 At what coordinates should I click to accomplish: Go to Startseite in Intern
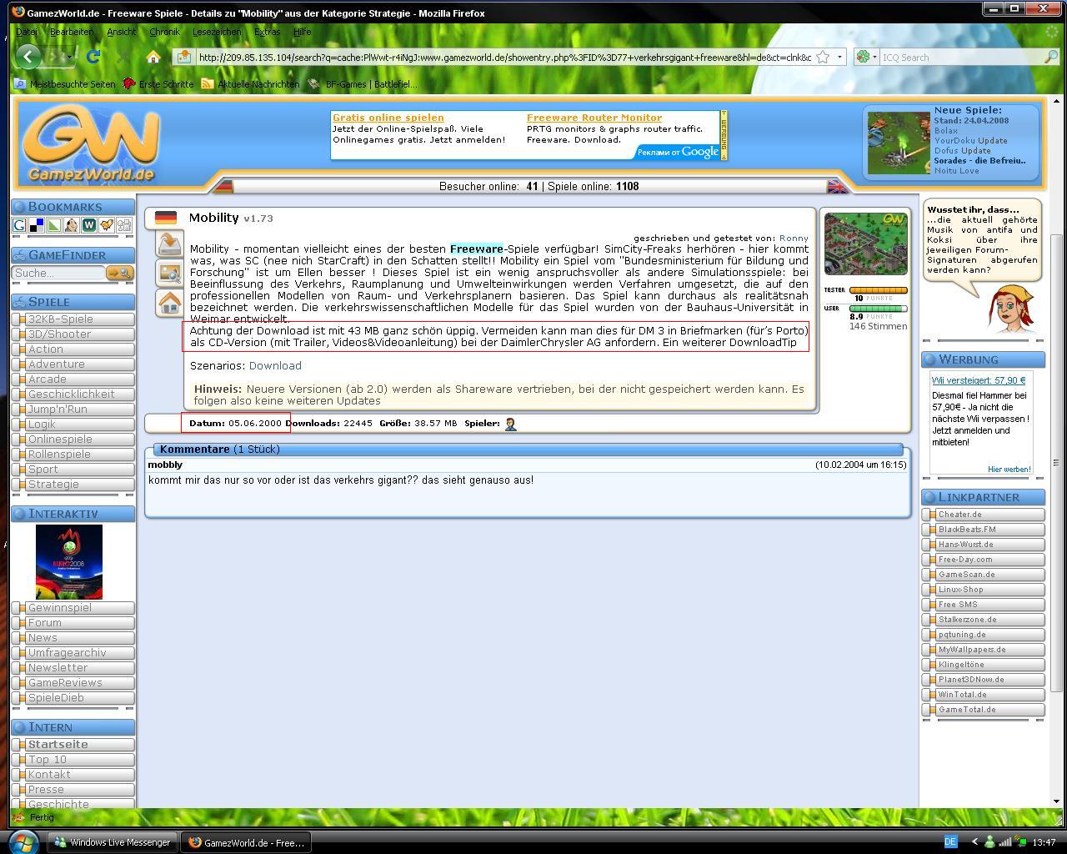(x=74, y=745)
